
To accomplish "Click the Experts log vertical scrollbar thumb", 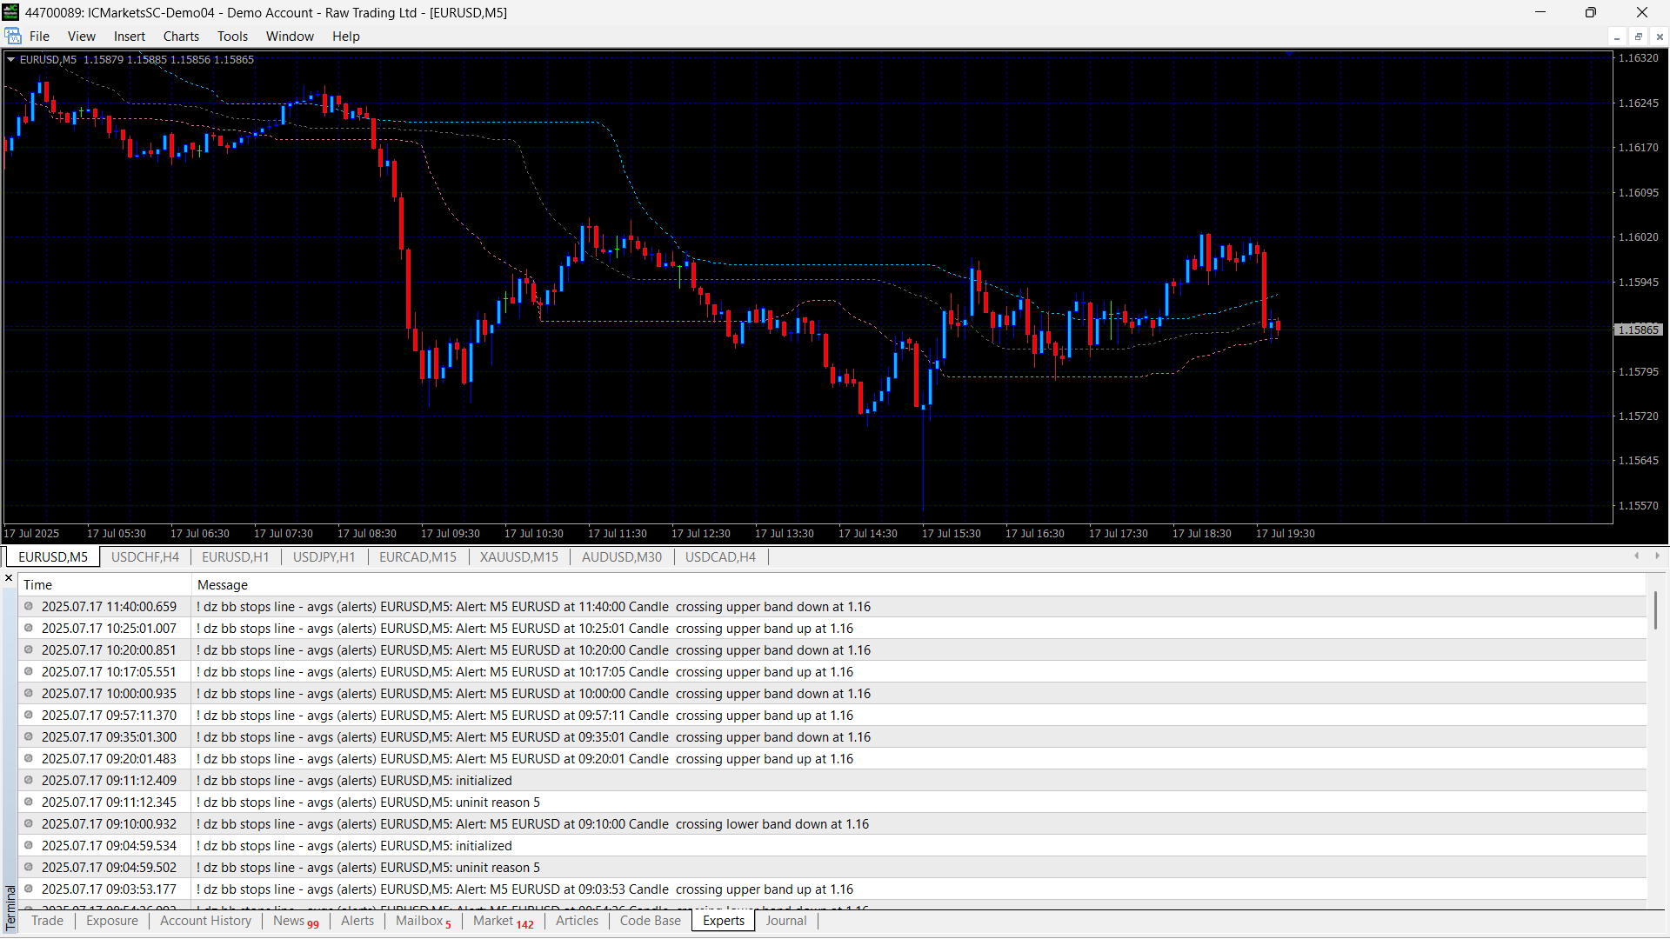I will point(1655,610).
